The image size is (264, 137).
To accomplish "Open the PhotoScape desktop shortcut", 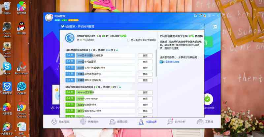I will (21, 68).
